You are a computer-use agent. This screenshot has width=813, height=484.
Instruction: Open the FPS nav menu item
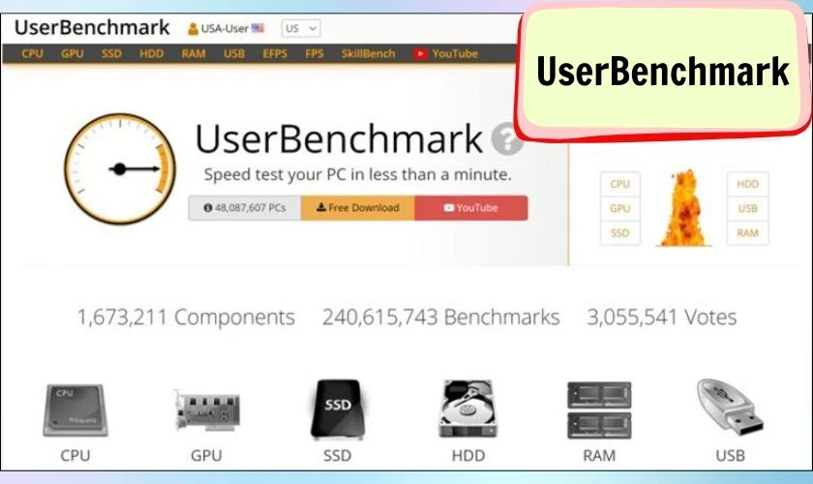(x=315, y=53)
